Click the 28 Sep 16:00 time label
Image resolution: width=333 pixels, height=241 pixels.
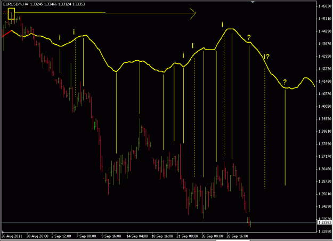click(x=237, y=236)
